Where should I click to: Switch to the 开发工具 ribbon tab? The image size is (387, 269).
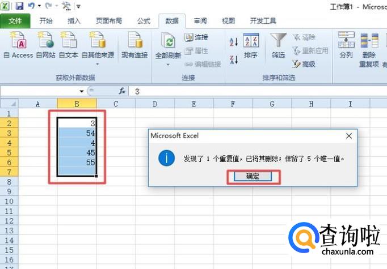[x=263, y=21]
